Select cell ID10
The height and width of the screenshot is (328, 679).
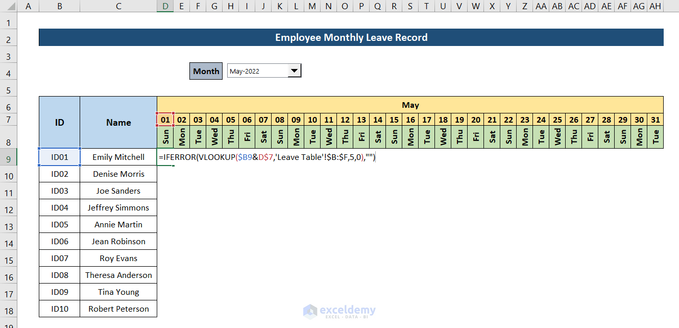tap(60, 309)
